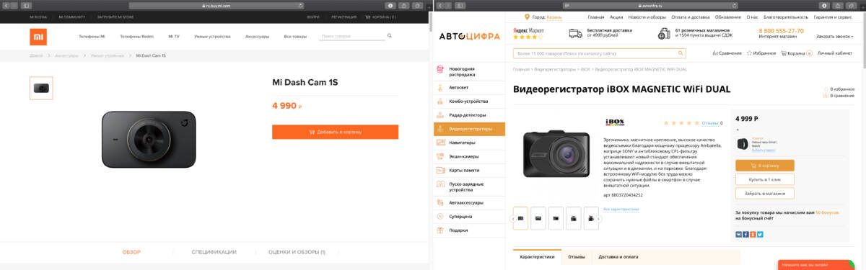Viewport: 866px width, 270px height.
Task: Click Купить в 1 клик button
Action: pyautogui.click(x=765, y=179)
